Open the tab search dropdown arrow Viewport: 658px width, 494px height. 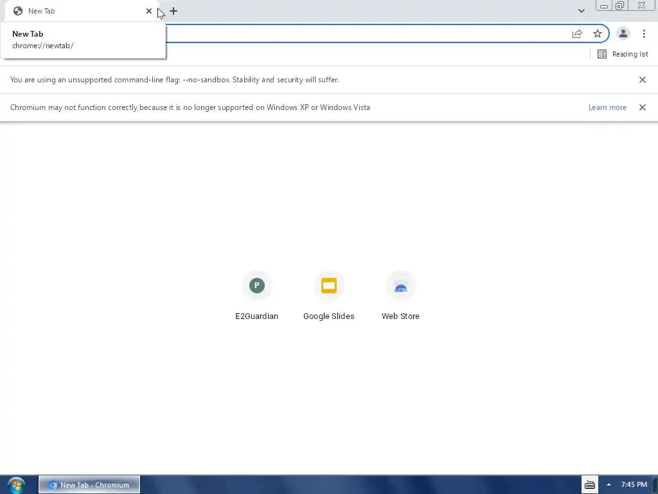click(x=581, y=11)
